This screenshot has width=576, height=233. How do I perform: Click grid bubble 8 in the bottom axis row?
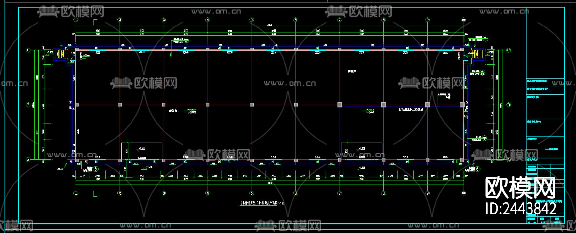pyautogui.click(x=384, y=193)
